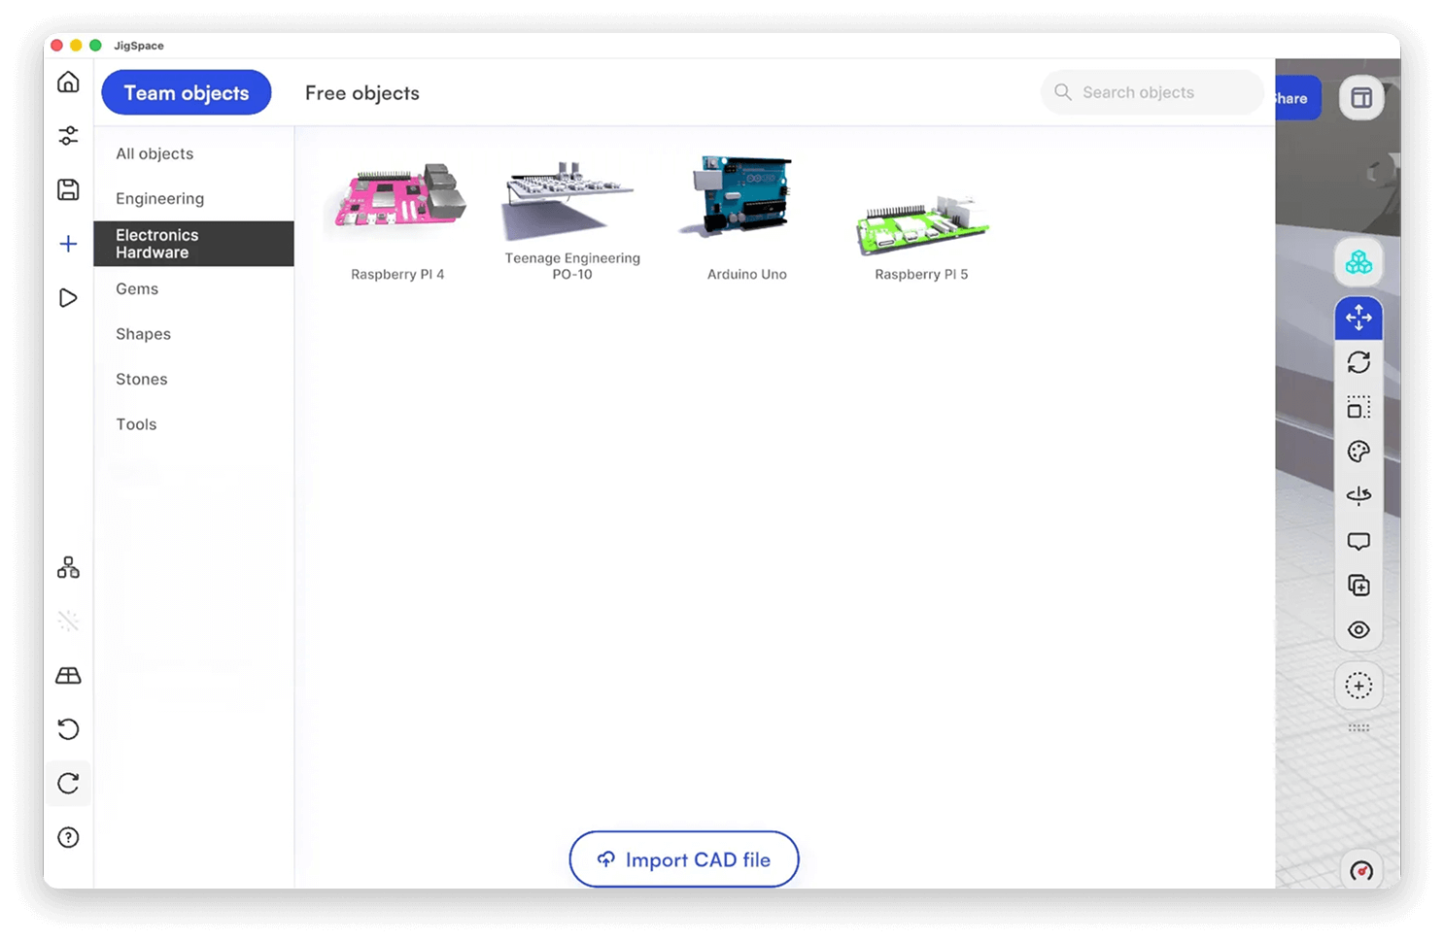Pick the Teenage Engineering PO-10 thumbnail
The width and height of the screenshot is (1444, 941).
tap(569, 199)
